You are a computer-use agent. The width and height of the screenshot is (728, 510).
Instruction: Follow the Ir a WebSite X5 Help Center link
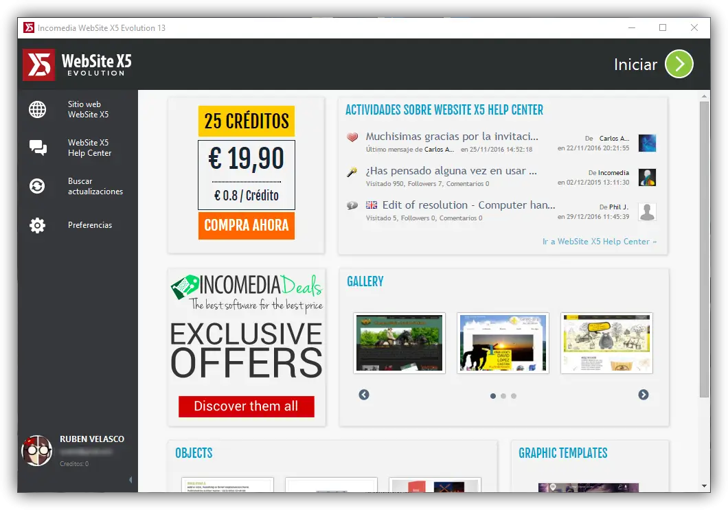[x=600, y=242]
